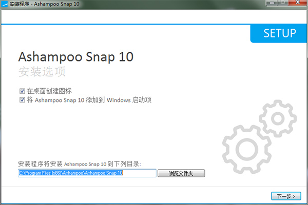This screenshot has height=205, width=308.
Task: Click the installation path input field
Action: pyautogui.click(x=87, y=173)
